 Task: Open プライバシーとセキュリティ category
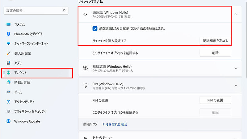[36, 112]
